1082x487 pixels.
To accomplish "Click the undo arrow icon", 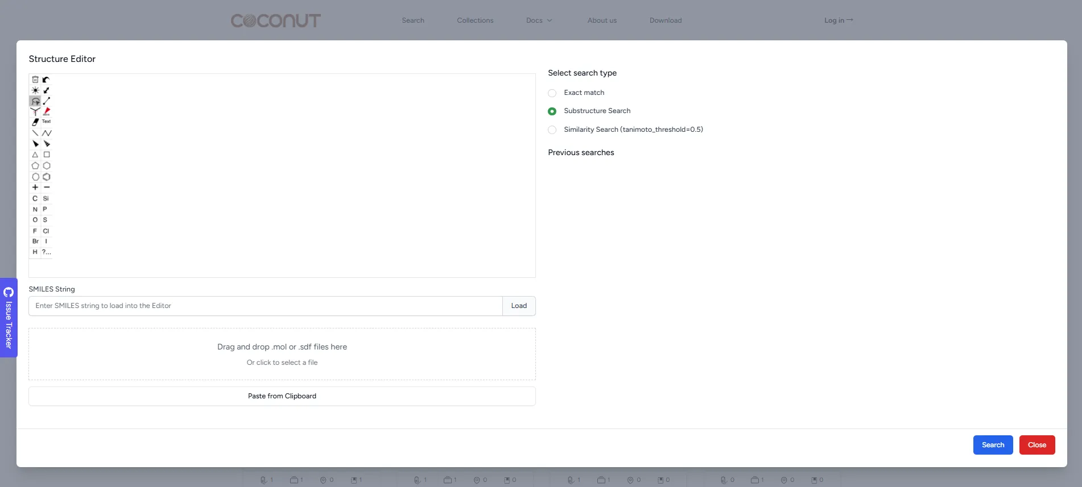I will tap(46, 80).
